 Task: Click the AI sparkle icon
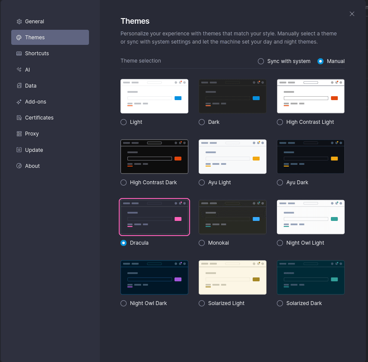pos(19,69)
